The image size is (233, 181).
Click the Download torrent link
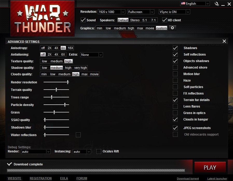188,178
